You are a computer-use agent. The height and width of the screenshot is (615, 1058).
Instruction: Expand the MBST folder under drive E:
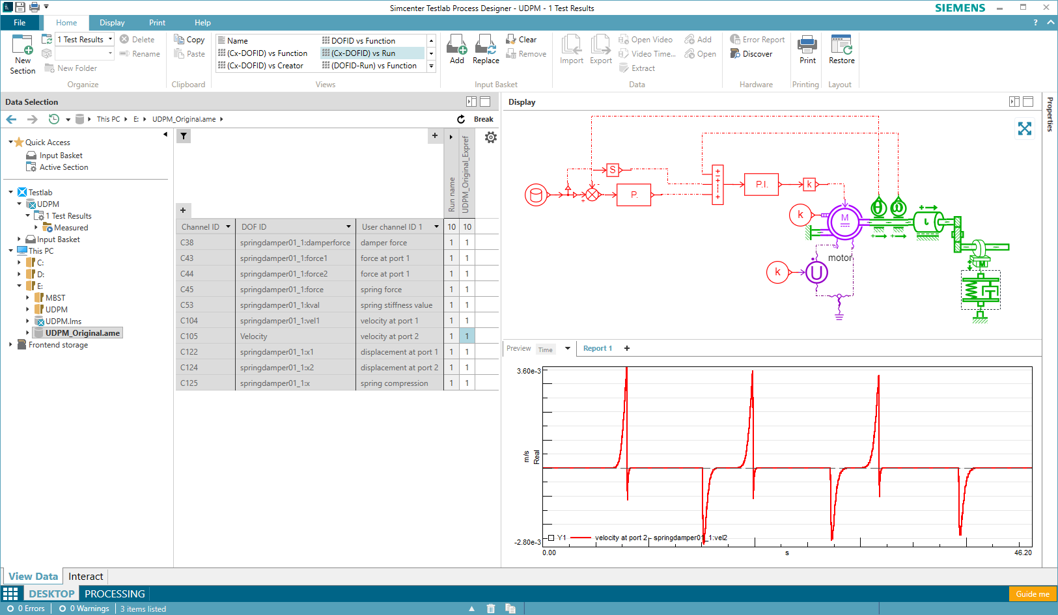[x=29, y=297]
